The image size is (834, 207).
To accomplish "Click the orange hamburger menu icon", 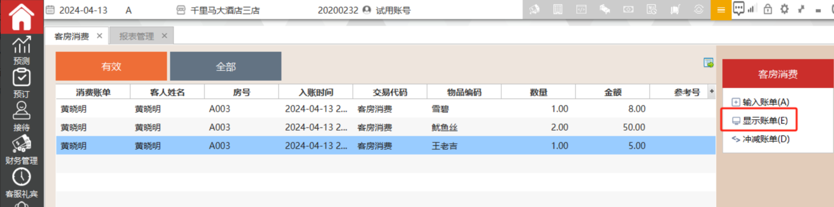I will tap(721, 10).
